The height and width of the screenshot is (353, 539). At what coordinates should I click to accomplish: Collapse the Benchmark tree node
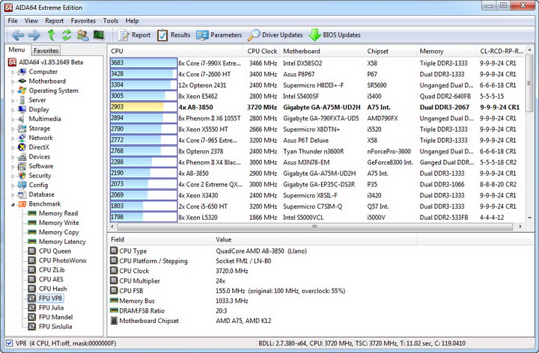[13, 204]
